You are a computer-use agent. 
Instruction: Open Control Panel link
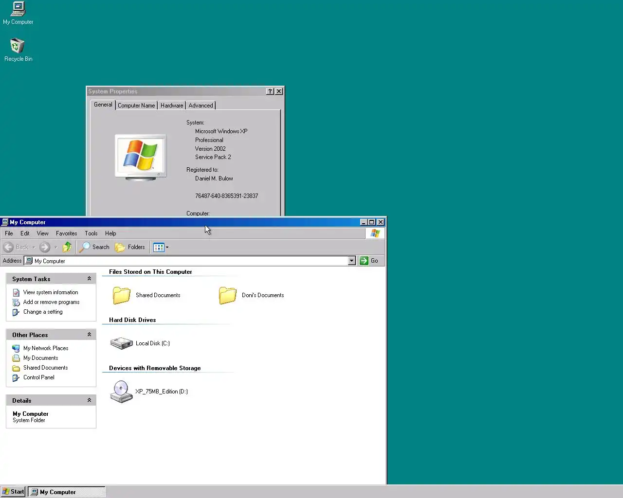point(39,377)
